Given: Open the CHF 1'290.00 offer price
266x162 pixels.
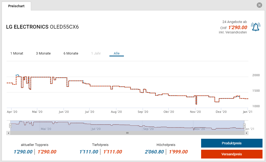Looking at the screenshot, I should tap(237, 28).
